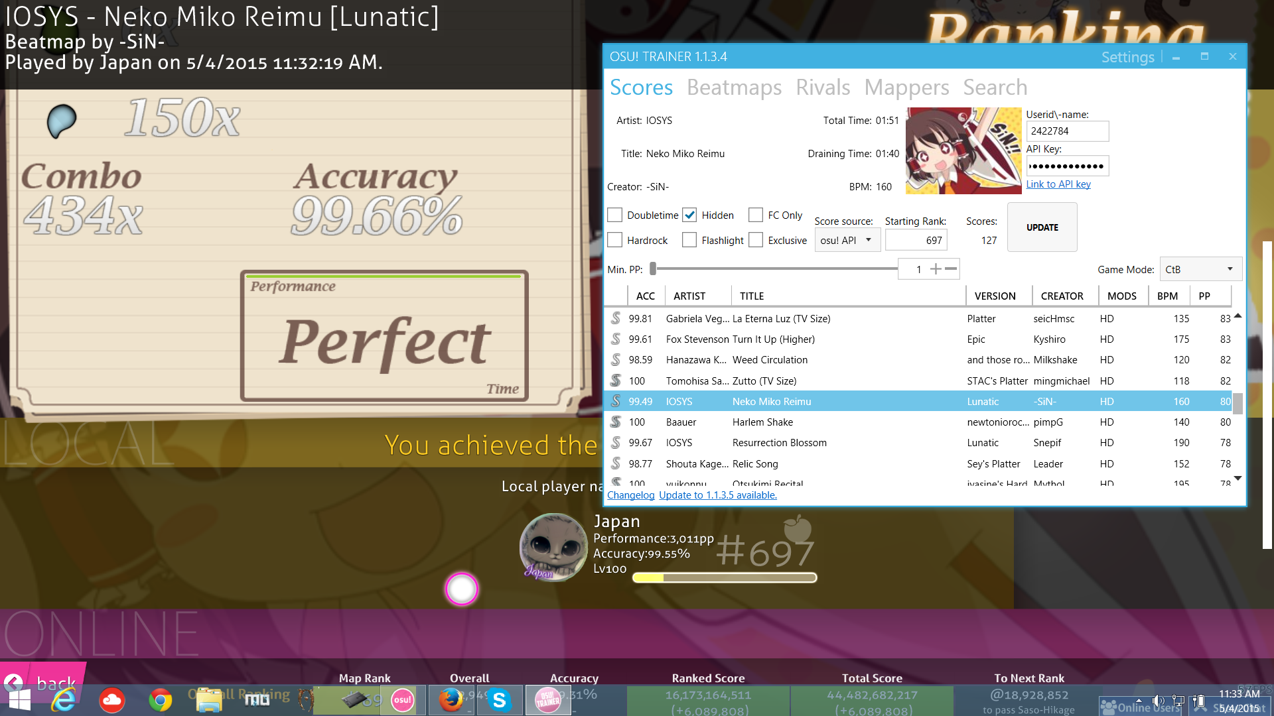The width and height of the screenshot is (1274, 716).
Task: Select the Relic Song score row
Action: (x=919, y=463)
